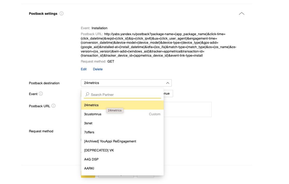
Task: Click the Delete link for the Installation postback
Action: 98,69
